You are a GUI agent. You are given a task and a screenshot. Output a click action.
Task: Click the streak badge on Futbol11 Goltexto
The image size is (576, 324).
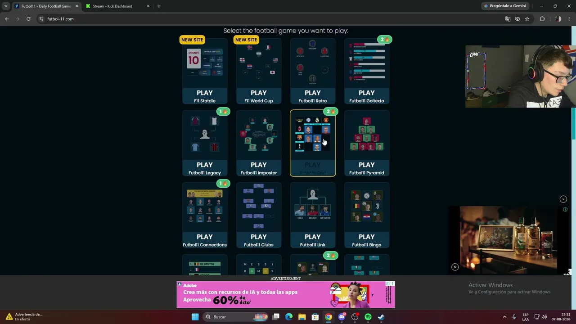tap(385, 40)
